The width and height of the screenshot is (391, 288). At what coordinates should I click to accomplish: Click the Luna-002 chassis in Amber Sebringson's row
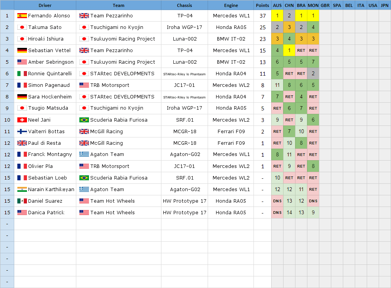[x=185, y=62]
